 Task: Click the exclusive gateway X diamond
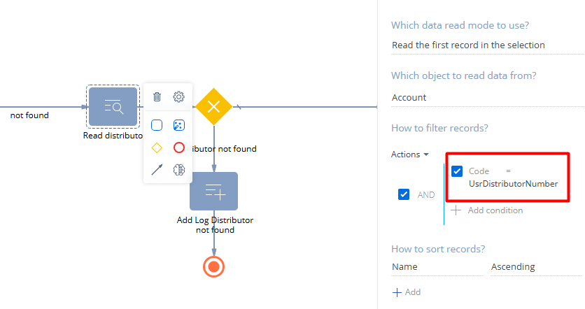214,107
